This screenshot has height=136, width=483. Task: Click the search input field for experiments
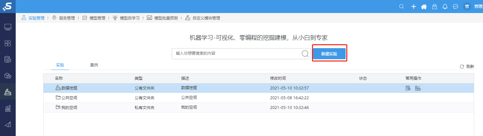point(237,54)
